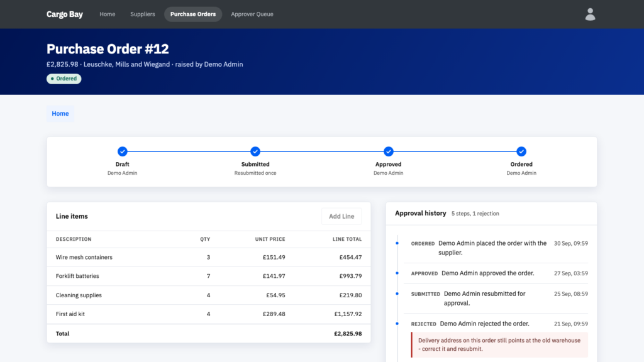
Task: Click the Add Line button
Action: point(341,216)
